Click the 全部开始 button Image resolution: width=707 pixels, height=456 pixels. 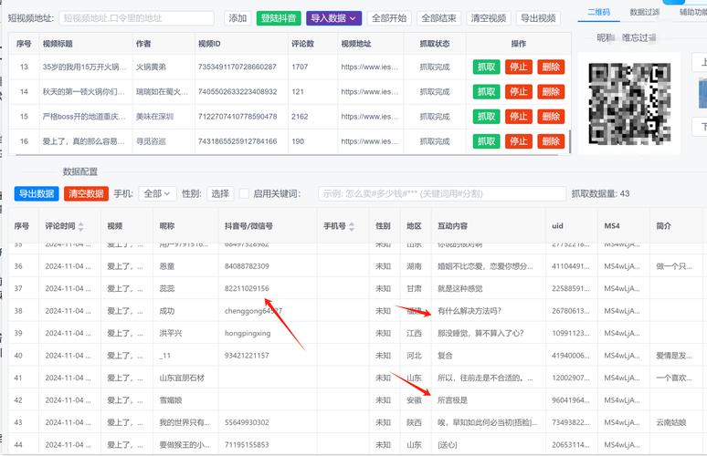390,18
